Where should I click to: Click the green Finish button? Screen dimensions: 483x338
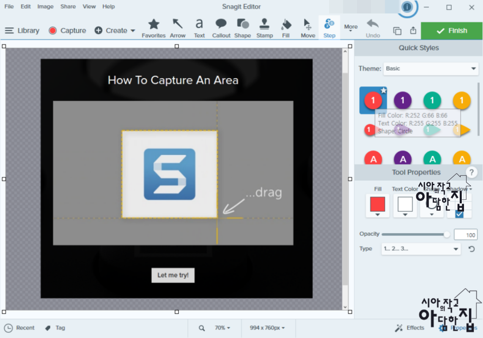[452, 30]
